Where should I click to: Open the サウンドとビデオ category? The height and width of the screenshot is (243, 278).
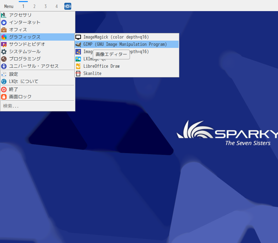(x=38, y=44)
